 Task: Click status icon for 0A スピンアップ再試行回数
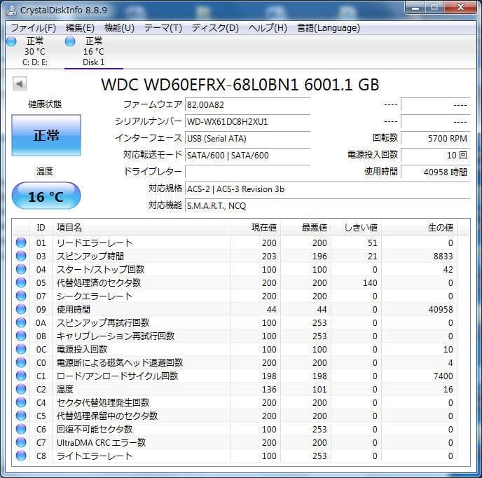[21, 322]
